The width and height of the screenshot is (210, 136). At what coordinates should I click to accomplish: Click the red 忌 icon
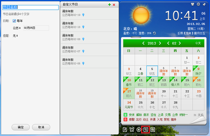pyautogui.click(x=125, y=119)
